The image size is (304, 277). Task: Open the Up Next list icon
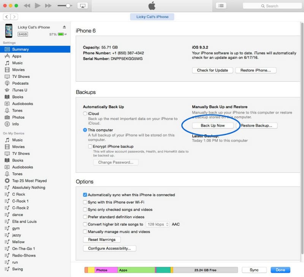(221, 6)
